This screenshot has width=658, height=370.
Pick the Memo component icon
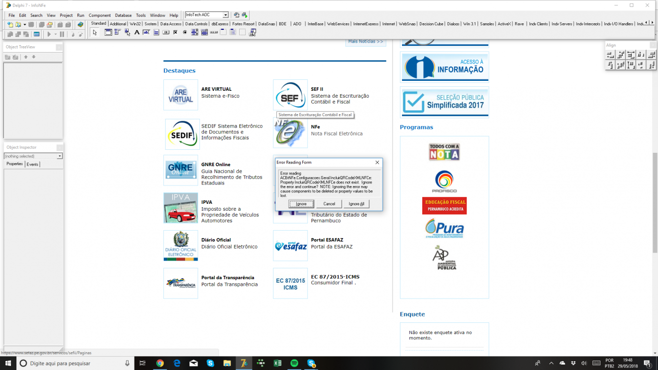pos(156,33)
